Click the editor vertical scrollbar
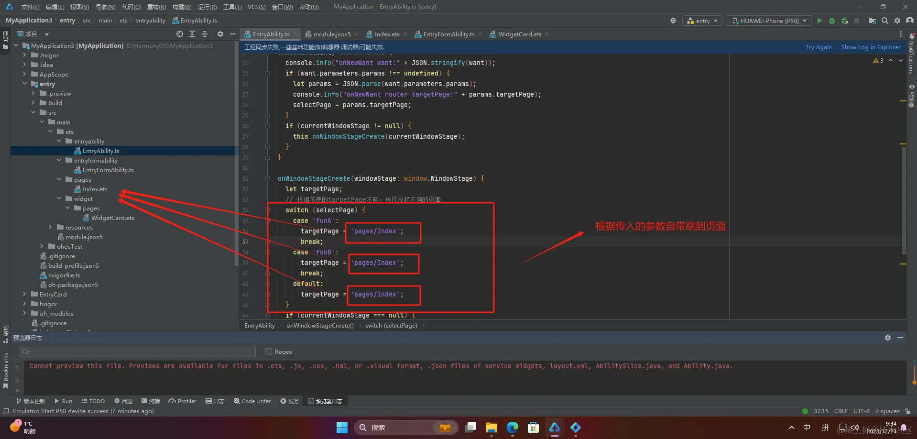Image resolution: width=917 pixels, height=439 pixels. tap(904, 201)
